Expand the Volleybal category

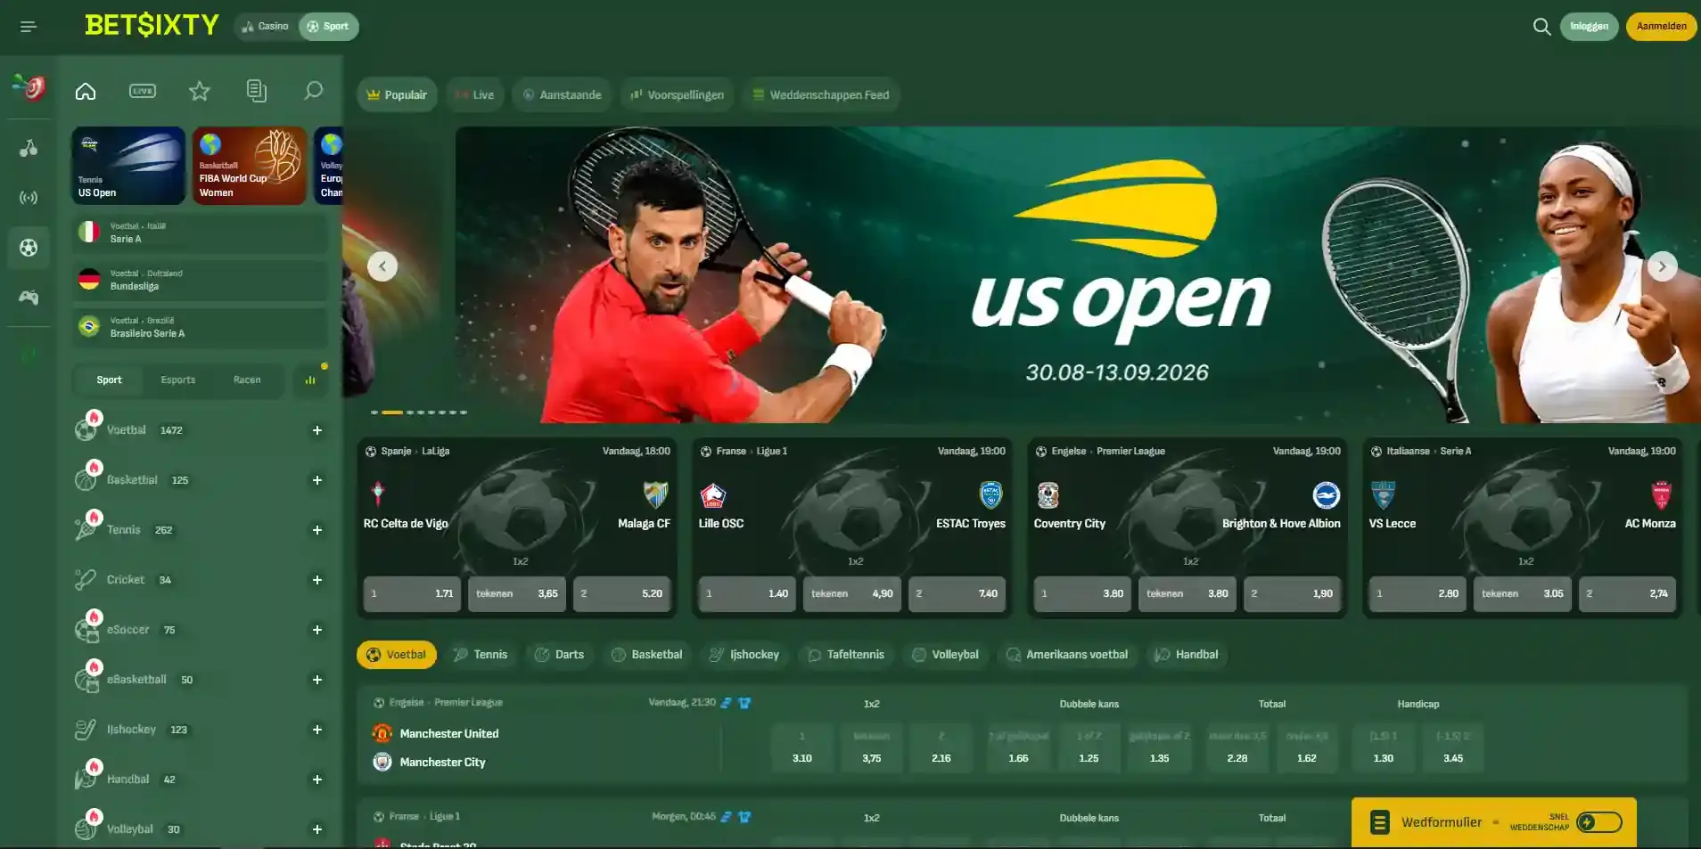pos(316,829)
